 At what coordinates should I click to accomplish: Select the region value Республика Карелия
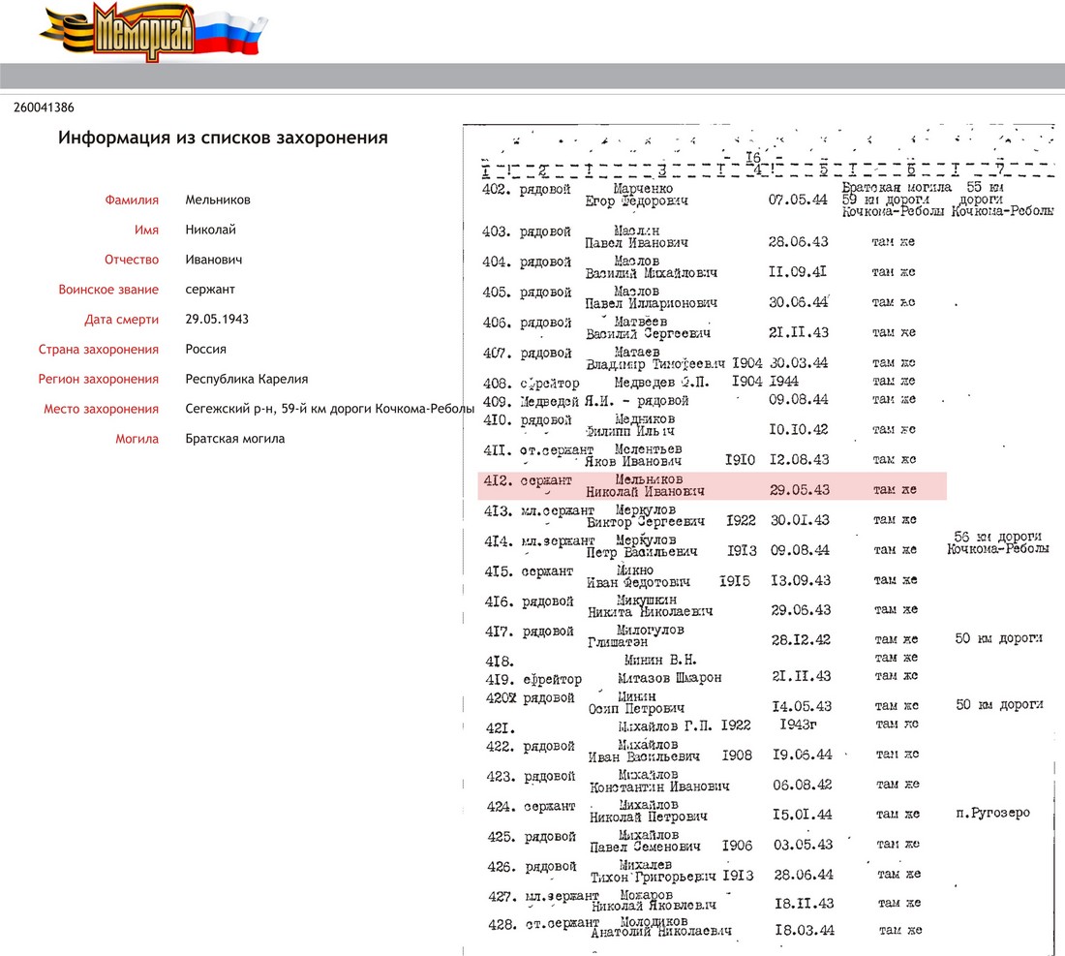coord(247,379)
